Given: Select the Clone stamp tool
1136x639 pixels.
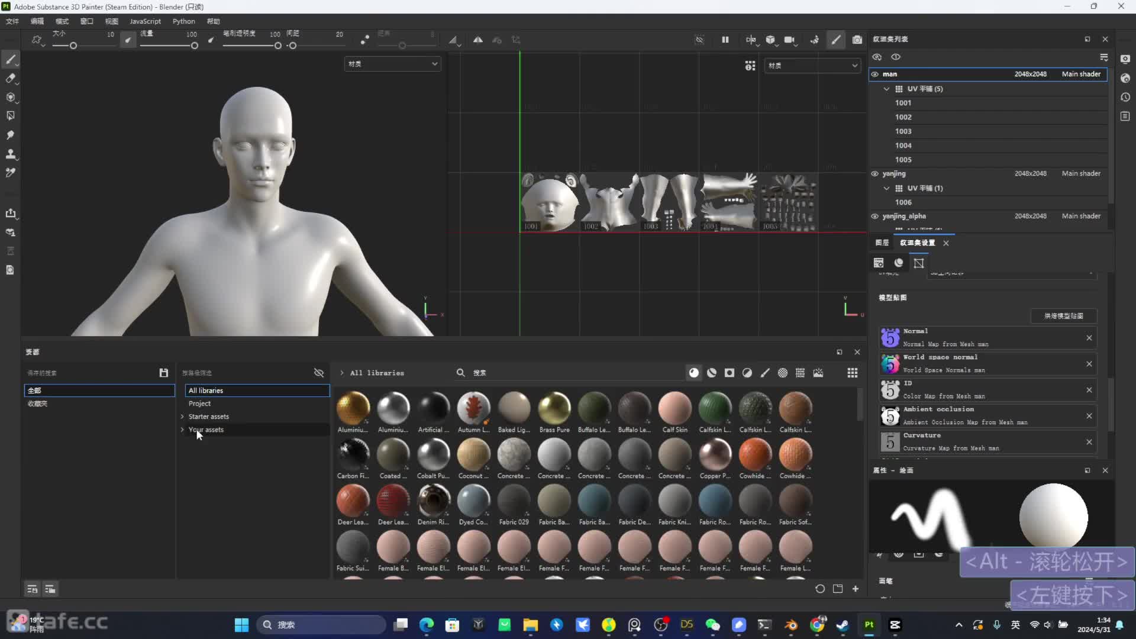Looking at the screenshot, I should click(11, 154).
